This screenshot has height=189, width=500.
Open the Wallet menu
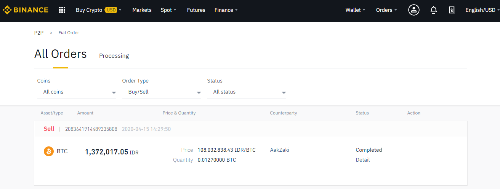pyautogui.click(x=356, y=10)
